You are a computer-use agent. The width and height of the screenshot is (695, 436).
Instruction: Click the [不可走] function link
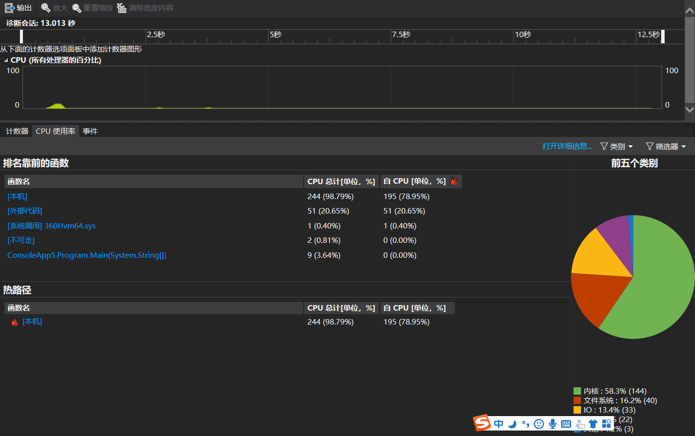pos(21,240)
